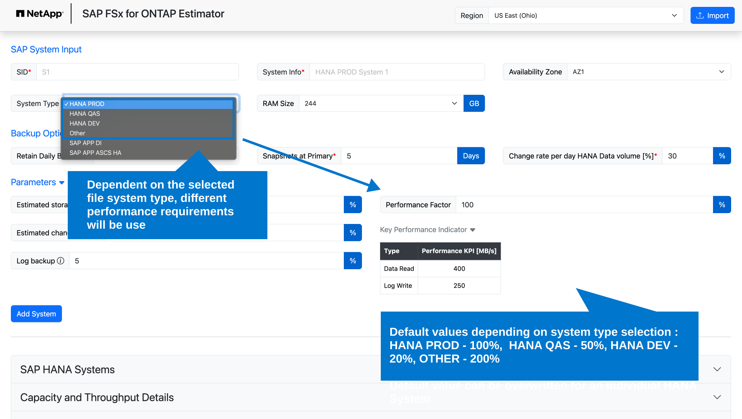
Task: Click the System Info input field
Action: point(397,72)
